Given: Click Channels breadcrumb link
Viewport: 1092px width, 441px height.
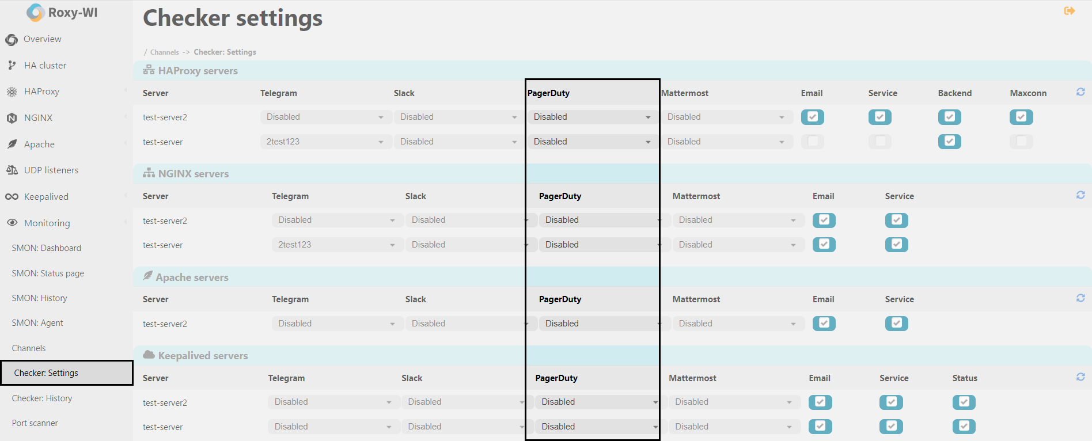Looking at the screenshot, I should [x=165, y=52].
